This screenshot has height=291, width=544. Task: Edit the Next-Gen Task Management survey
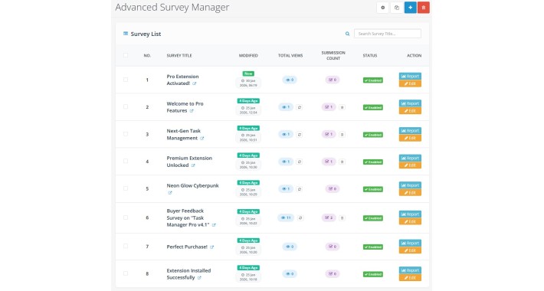point(410,138)
